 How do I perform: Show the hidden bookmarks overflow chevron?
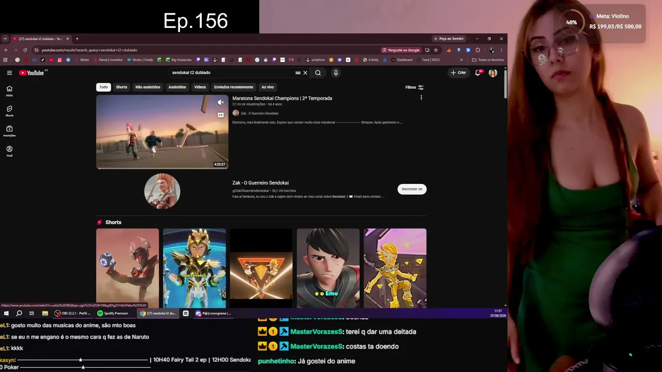point(461,60)
